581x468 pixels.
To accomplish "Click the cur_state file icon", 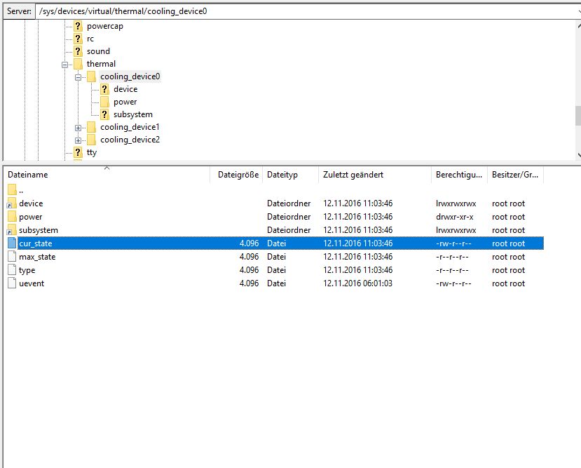I will [x=12, y=243].
